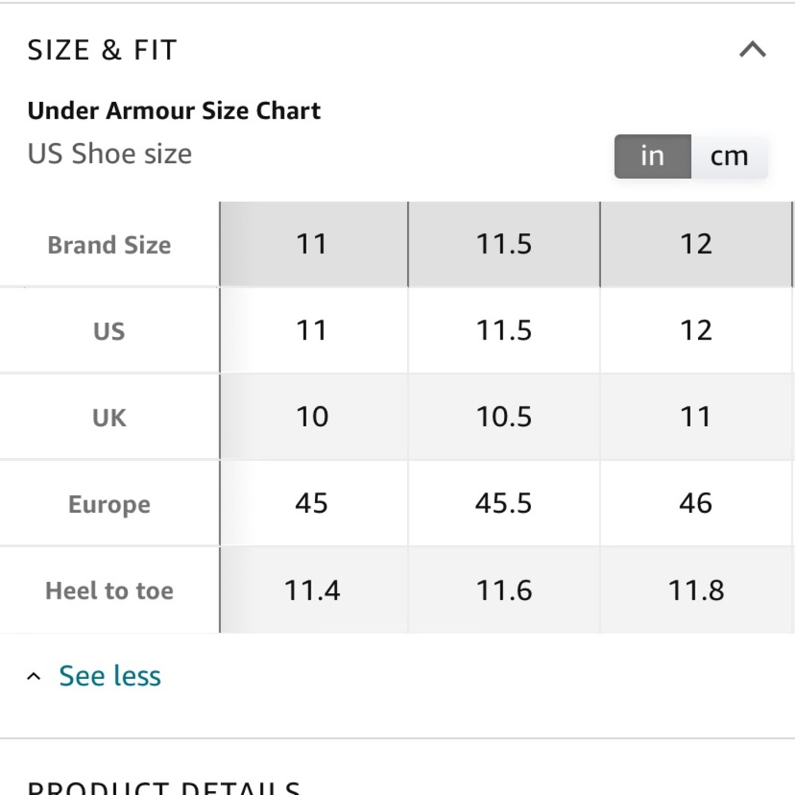
Task: Switch size units to inches
Action: (x=652, y=156)
